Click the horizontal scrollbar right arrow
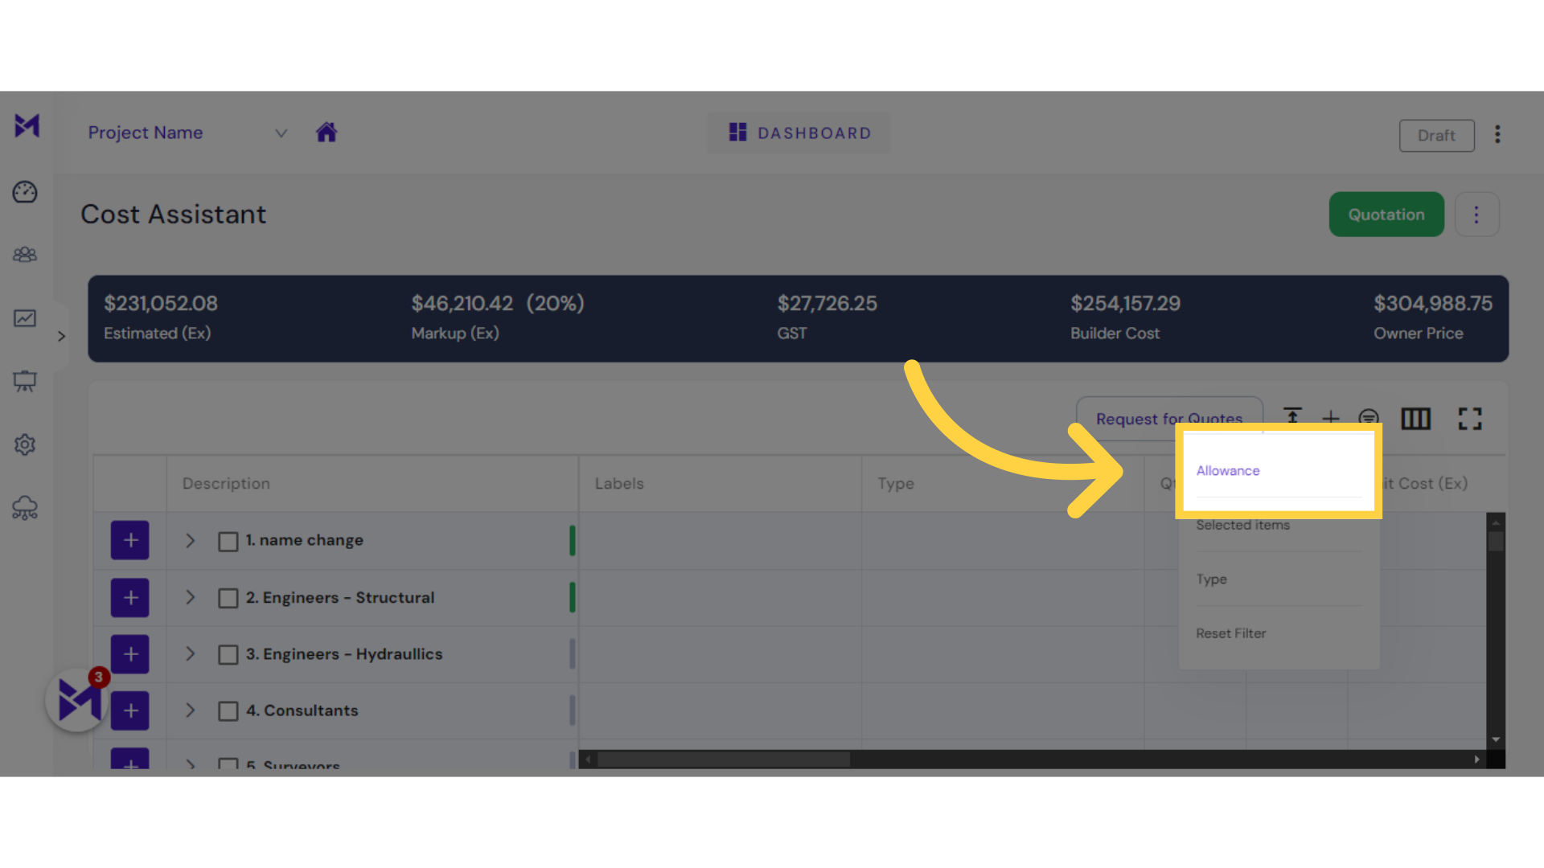This screenshot has height=868, width=1544. pyautogui.click(x=1476, y=759)
